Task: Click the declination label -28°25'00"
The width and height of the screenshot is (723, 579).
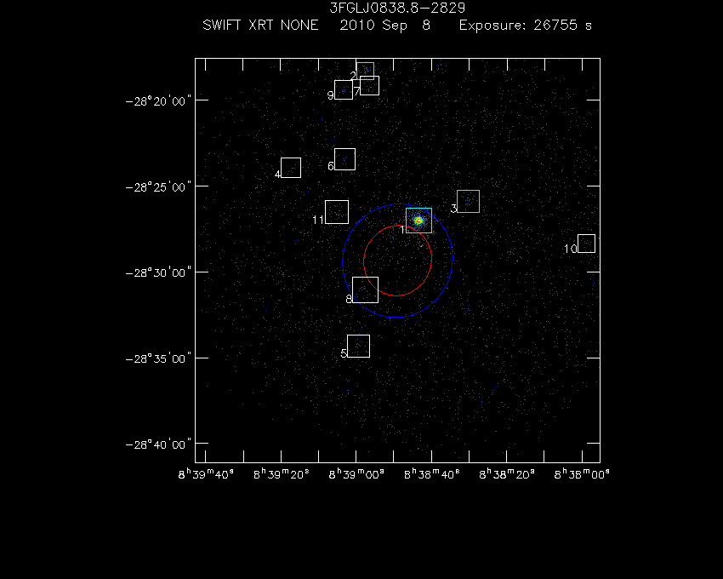Action: 158,186
